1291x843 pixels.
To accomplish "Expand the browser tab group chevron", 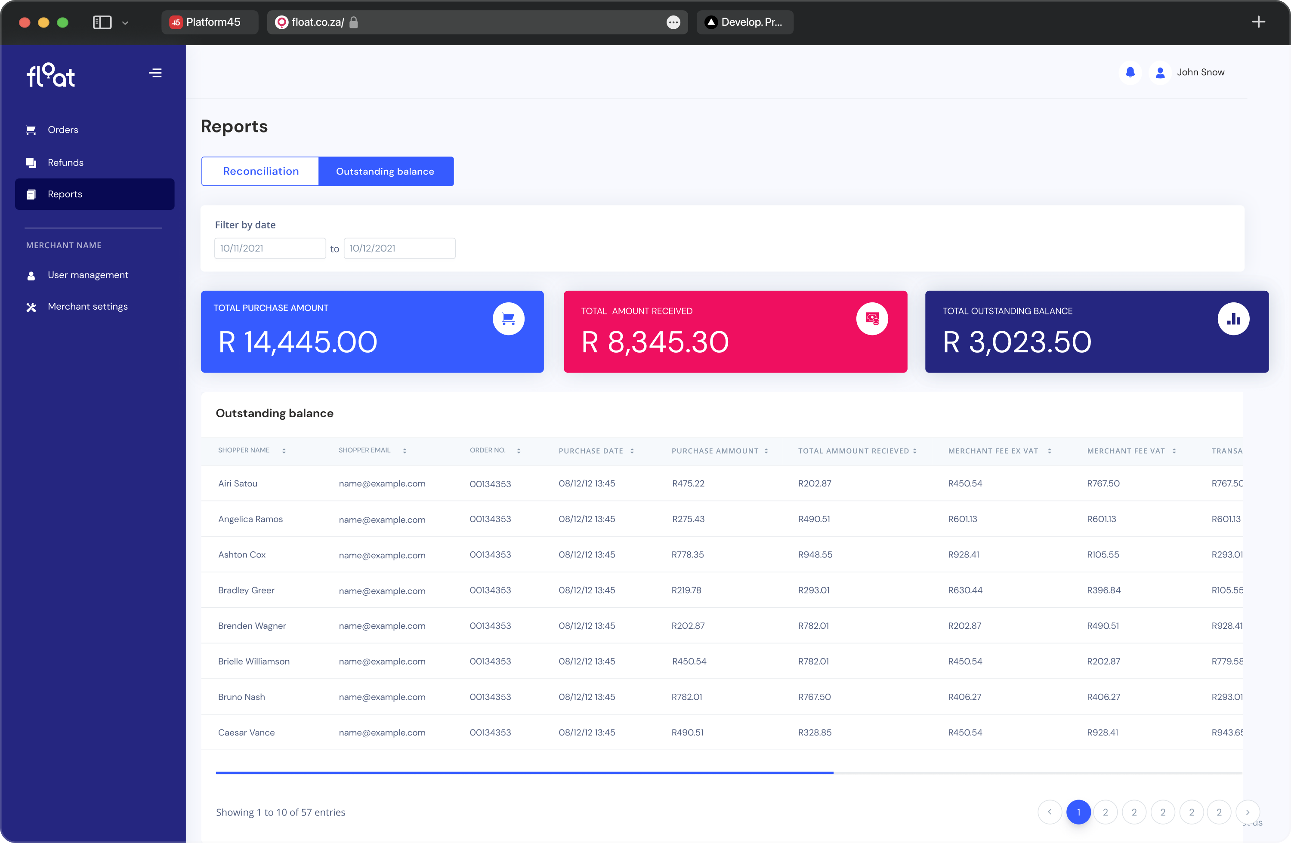I will click(x=125, y=23).
